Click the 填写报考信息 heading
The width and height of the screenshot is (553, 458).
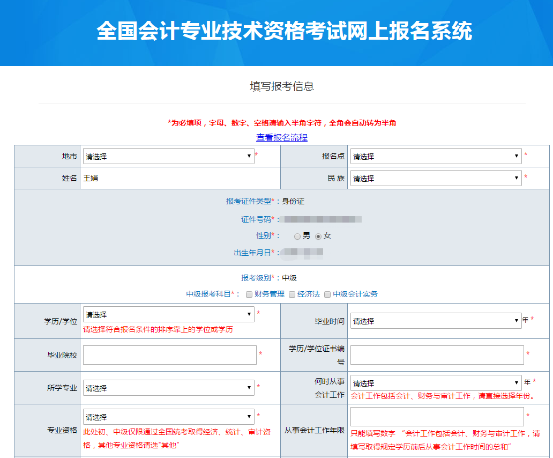[x=282, y=86]
